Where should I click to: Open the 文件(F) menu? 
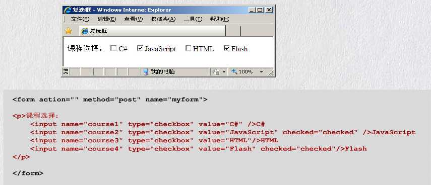pos(80,19)
